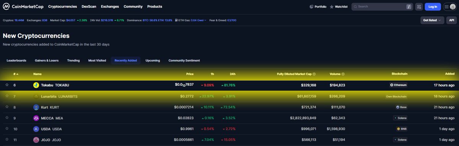This screenshot has width=459, height=146.
Task: Click the MECCA coin logo
Action: (x=36, y=118)
